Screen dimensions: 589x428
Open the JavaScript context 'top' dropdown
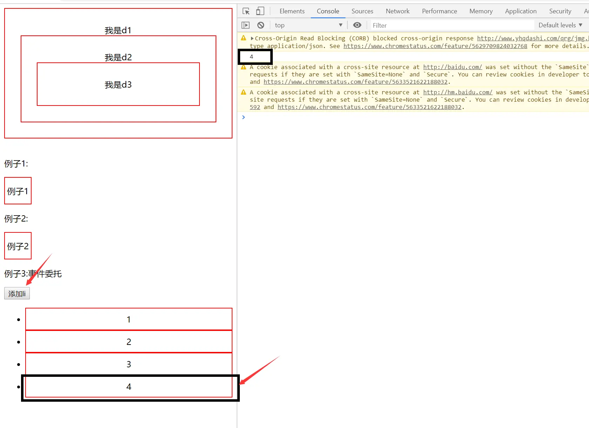(x=309, y=25)
